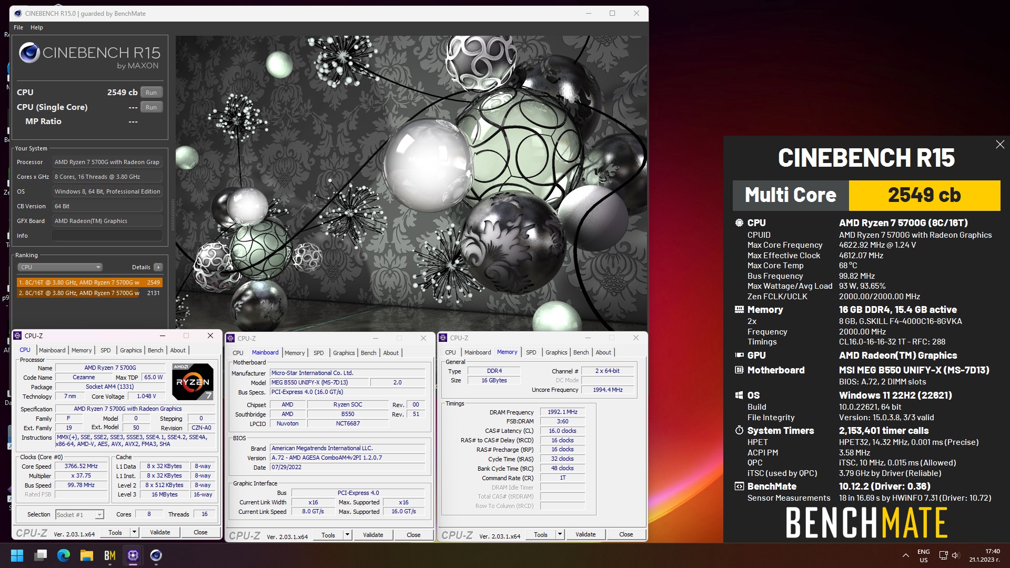Click Core Speed value 3766.52 MHz
Screen dimensions: 1010x568
pyautogui.click(x=82, y=466)
